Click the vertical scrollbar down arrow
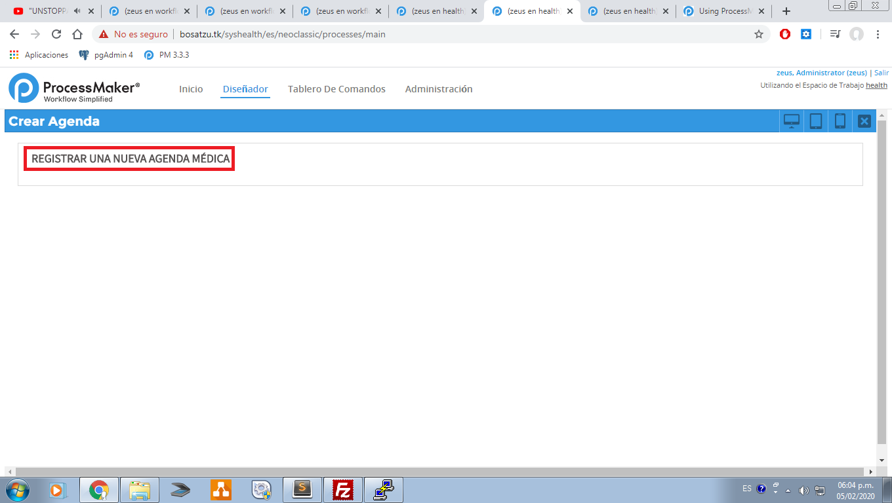Image resolution: width=892 pixels, height=503 pixels. (x=882, y=461)
